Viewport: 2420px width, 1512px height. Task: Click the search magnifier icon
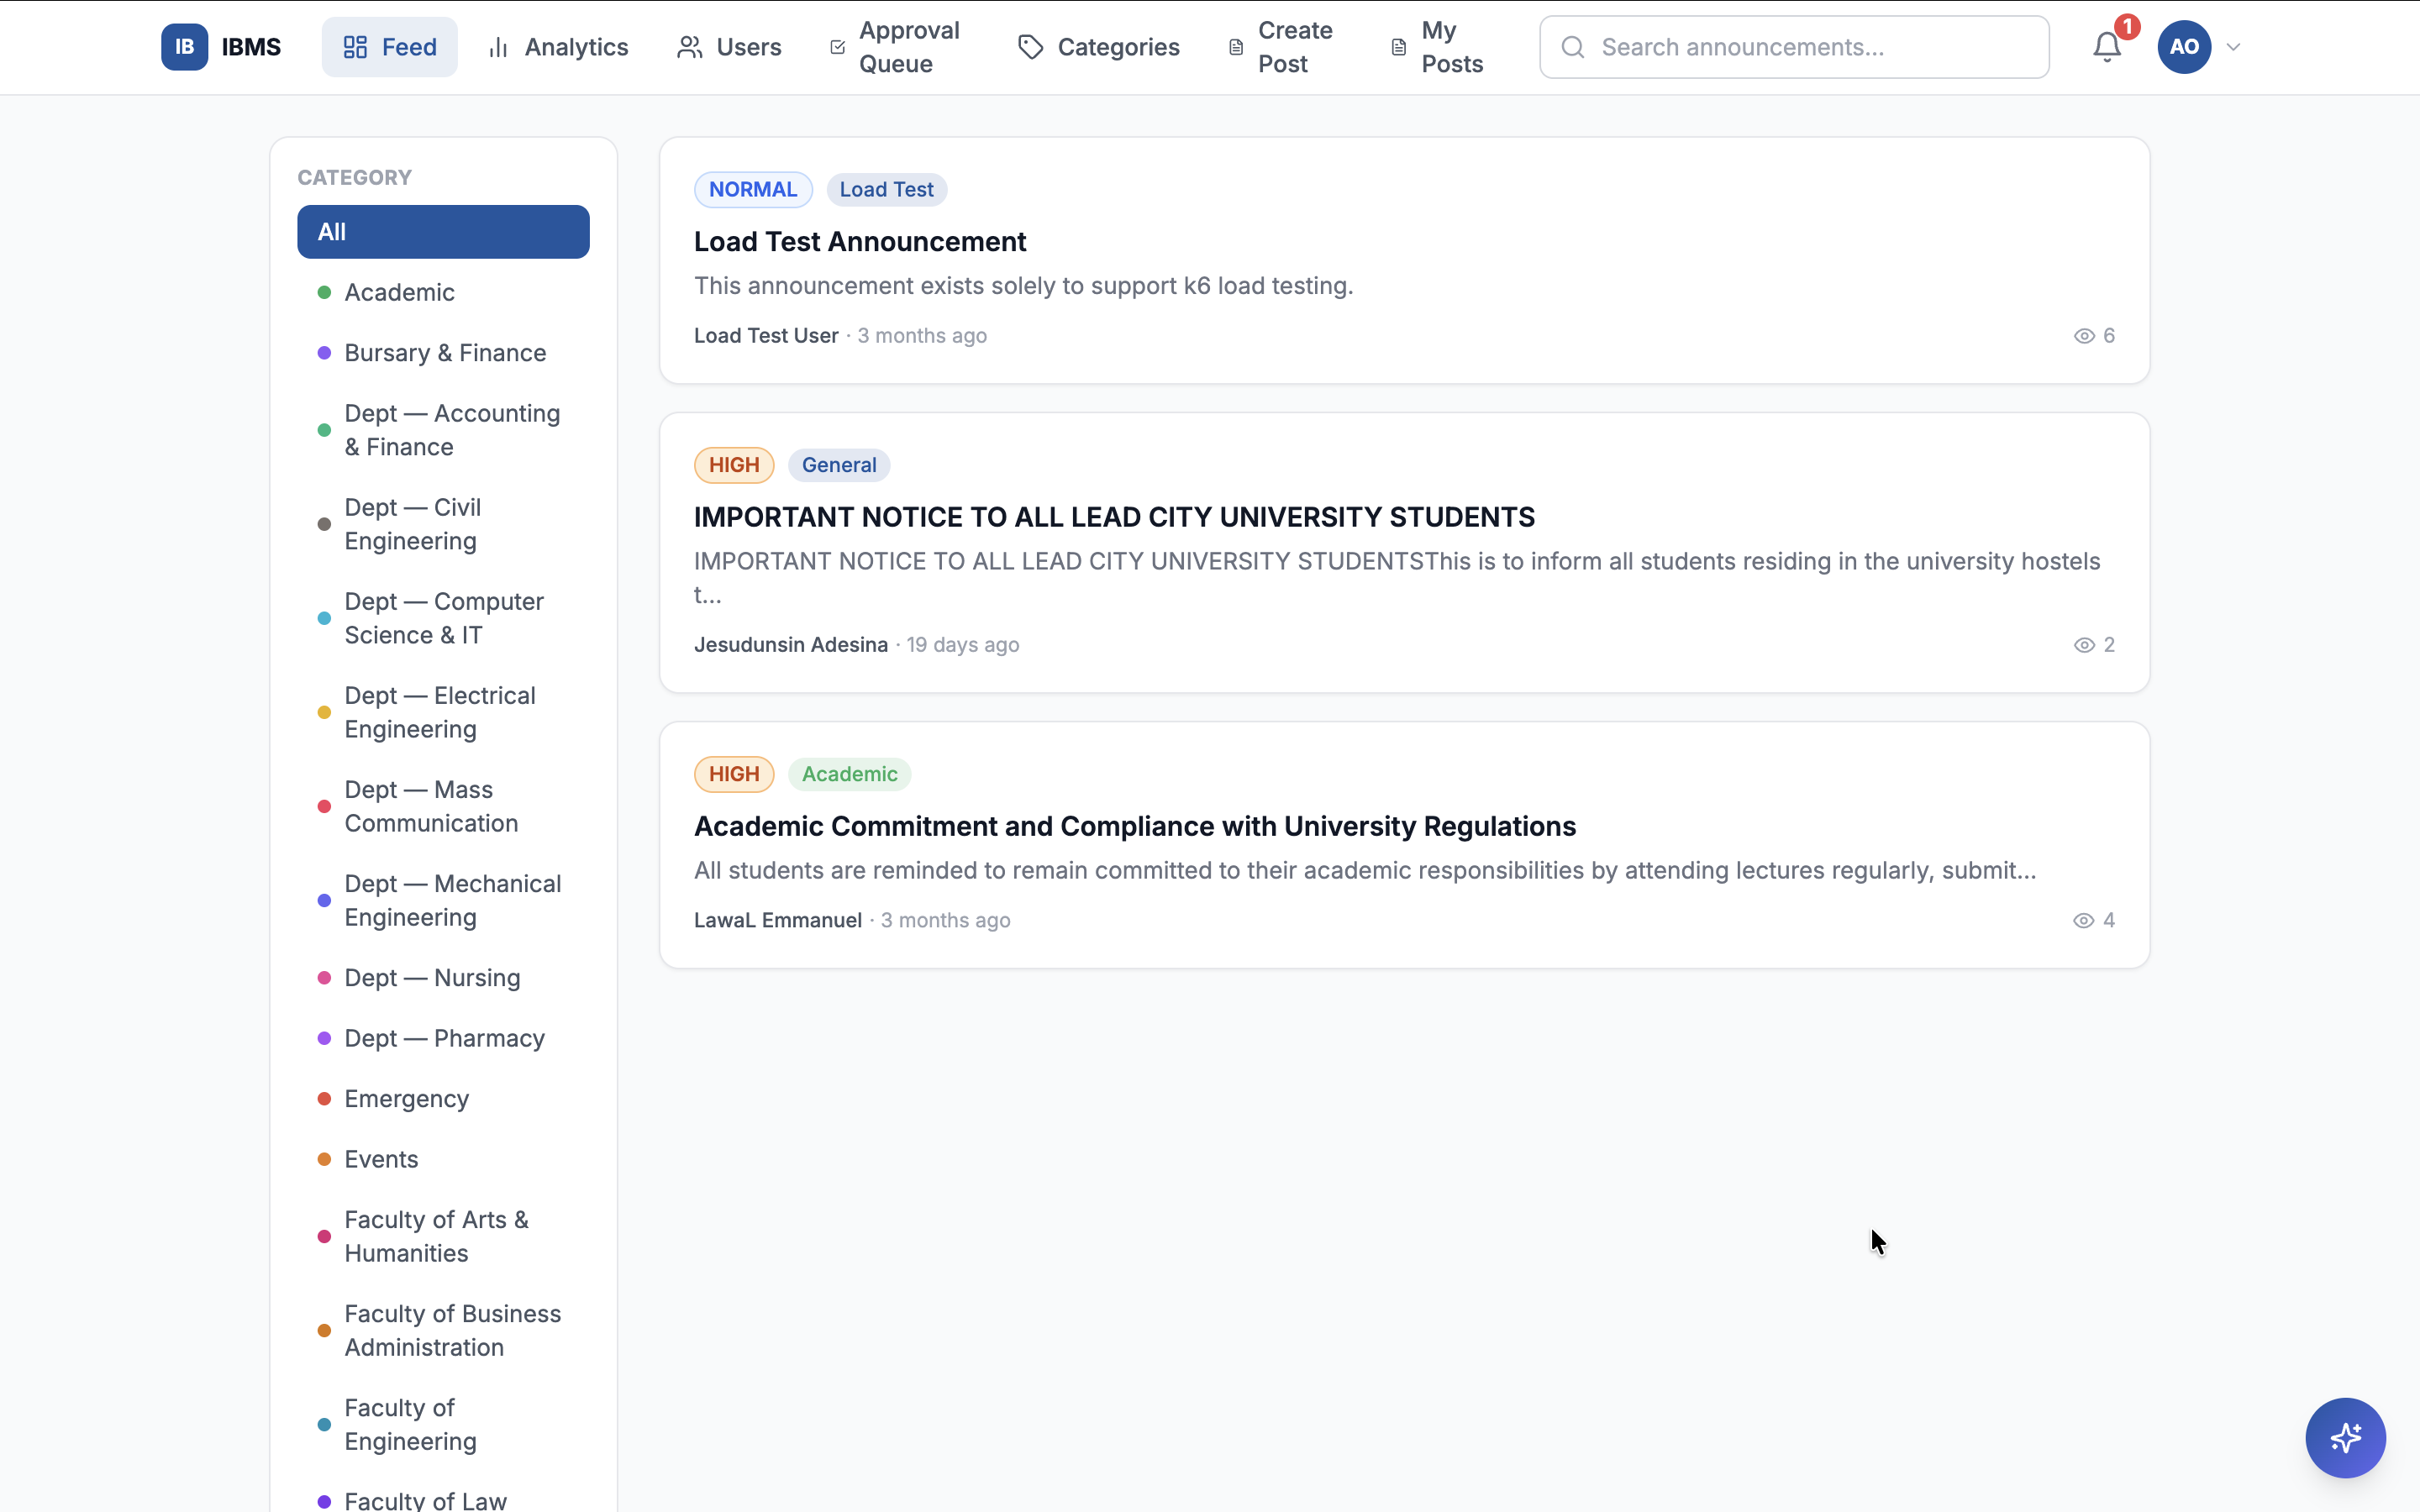[x=1572, y=47]
